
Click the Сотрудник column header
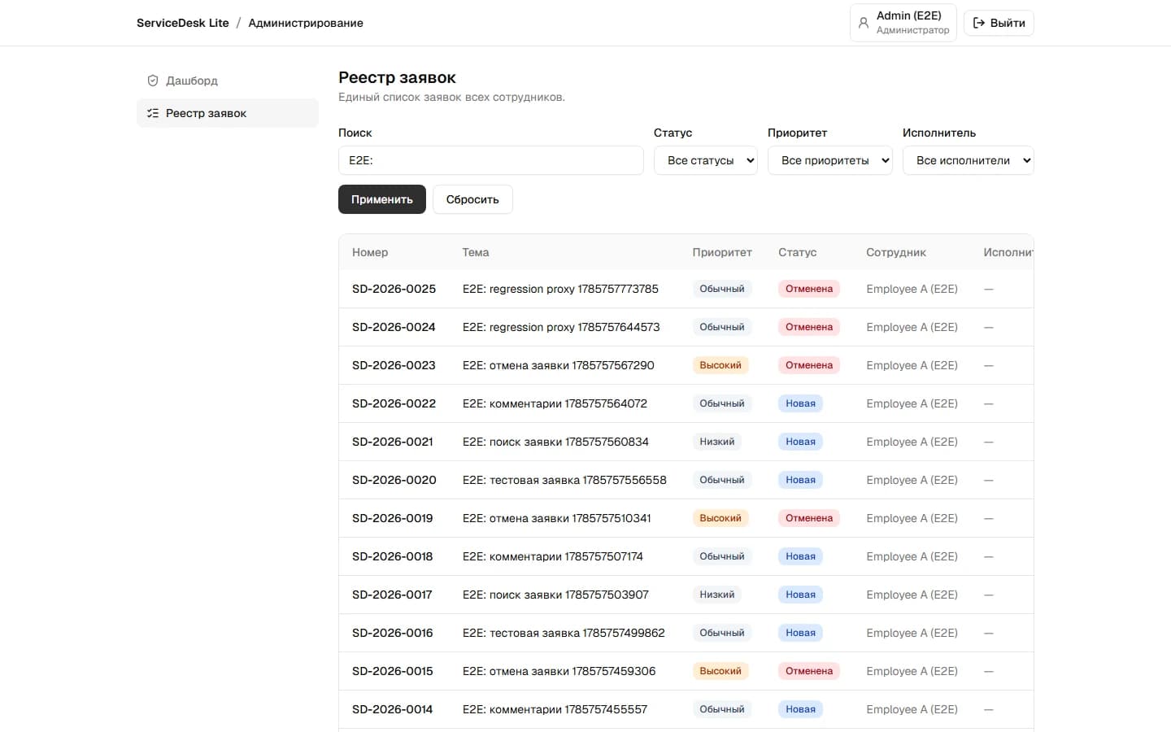(x=896, y=252)
